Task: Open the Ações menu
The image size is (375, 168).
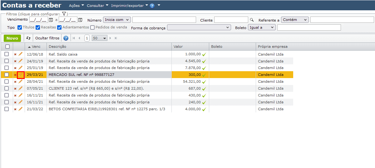Action: tap(76, 6)
